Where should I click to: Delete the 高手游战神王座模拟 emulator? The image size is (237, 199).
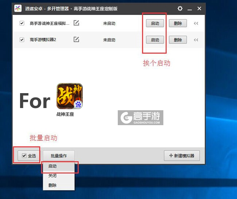tap(178, 23)
